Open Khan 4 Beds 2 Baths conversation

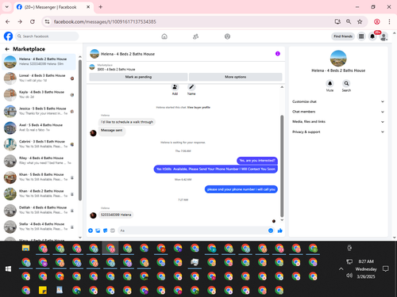point(39,193)
